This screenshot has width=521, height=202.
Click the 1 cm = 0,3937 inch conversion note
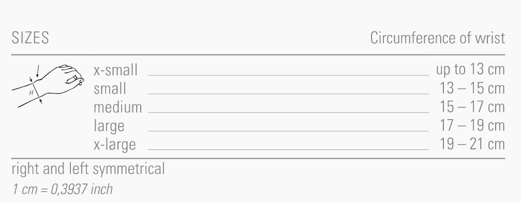63,189
